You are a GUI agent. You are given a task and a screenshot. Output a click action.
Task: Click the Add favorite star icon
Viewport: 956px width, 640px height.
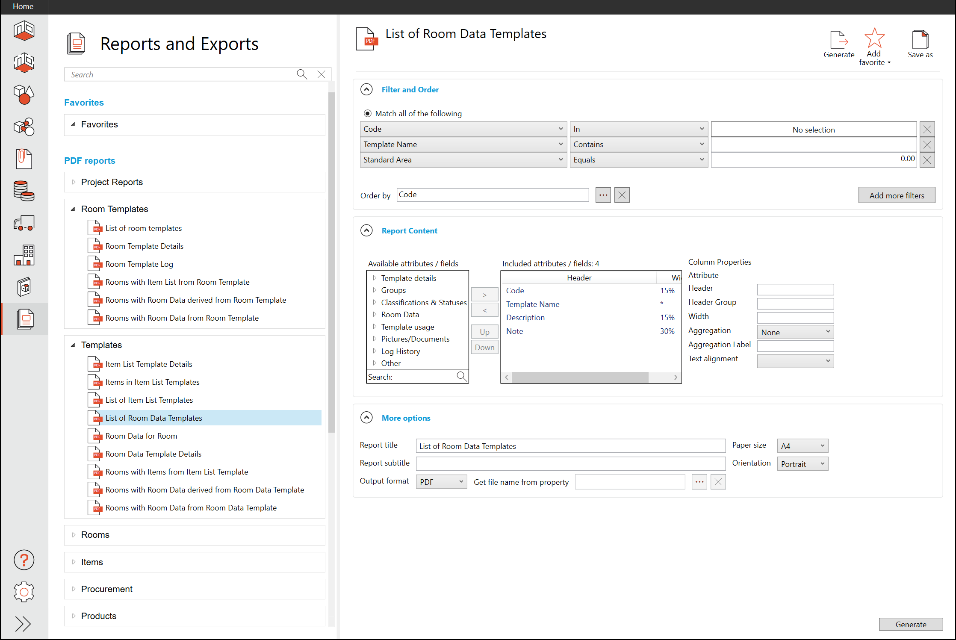pyautogui.click(x=874, y=38)
